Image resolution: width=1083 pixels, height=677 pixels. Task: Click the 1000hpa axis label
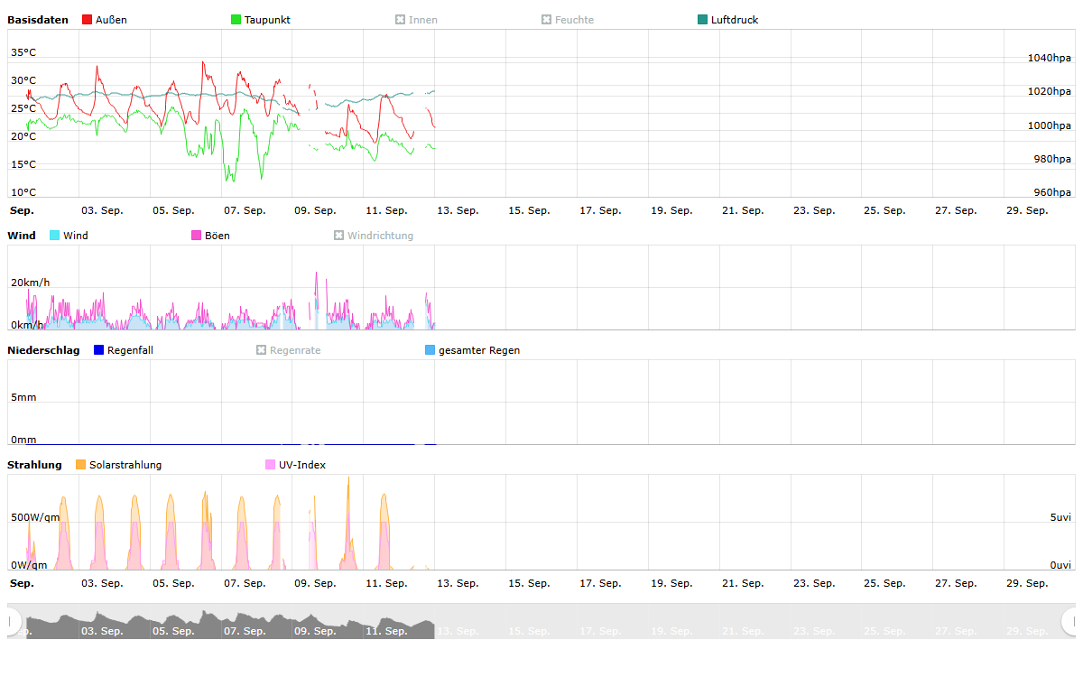[1050, 125]
